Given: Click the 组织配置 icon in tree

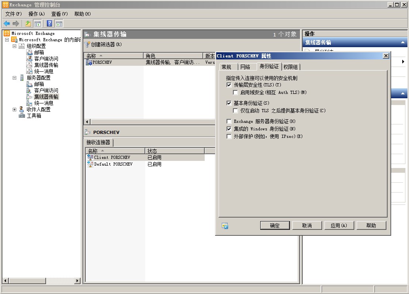Looking at the screenshot, I should click(x=22, y=46).
